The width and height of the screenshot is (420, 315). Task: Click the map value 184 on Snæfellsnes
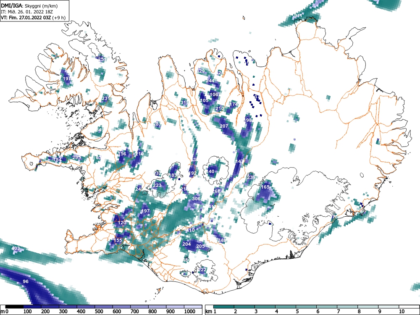point(57,160)
